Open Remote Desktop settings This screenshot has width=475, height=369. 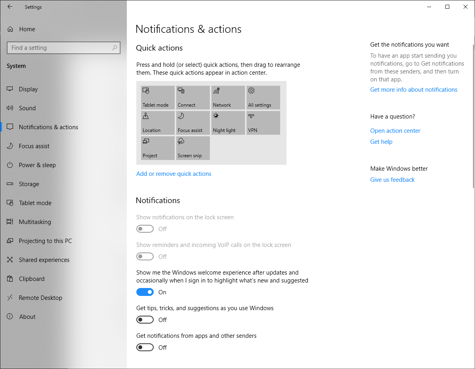click(63, 297)
